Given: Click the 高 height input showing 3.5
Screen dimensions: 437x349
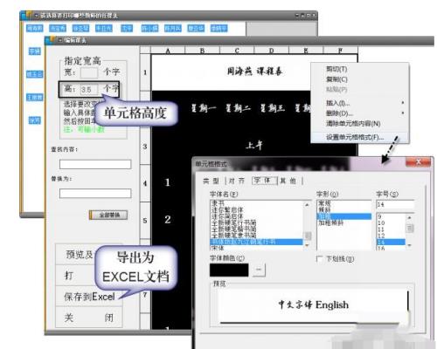Looking at the screenshot, I should click(x=89, y=90).
